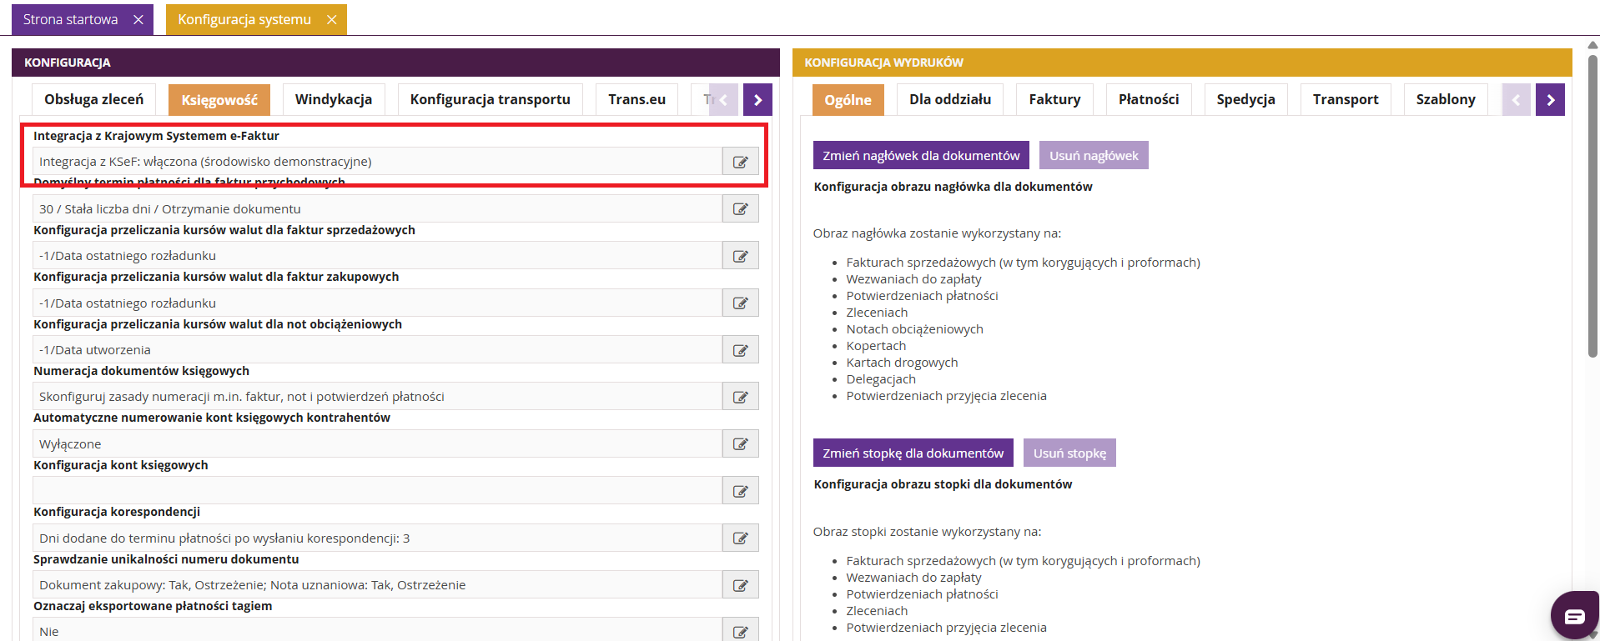Viewport: 1600px width, 641px height.
Task: Show previous tabs in Konfiguracja panel
Action: [723, 100]
